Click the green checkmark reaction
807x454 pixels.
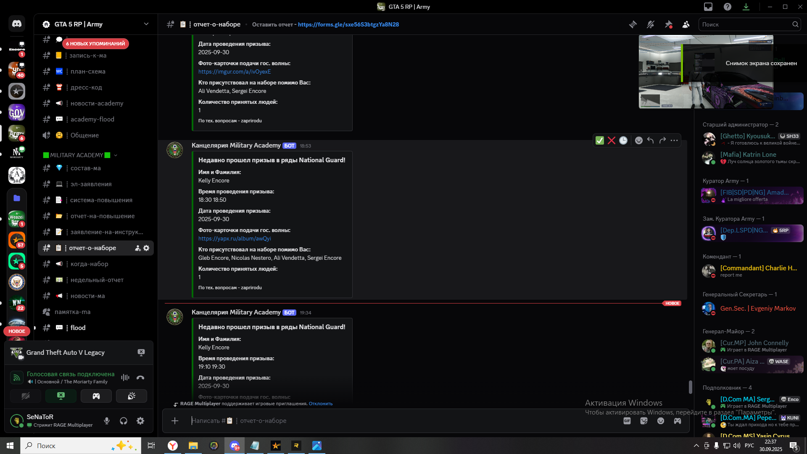(600, 140)
